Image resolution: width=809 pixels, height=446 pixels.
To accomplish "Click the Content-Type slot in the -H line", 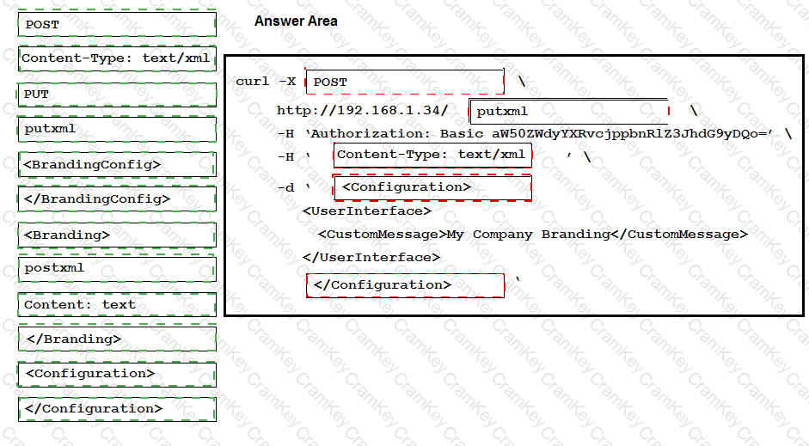I will tap(432, 155).
